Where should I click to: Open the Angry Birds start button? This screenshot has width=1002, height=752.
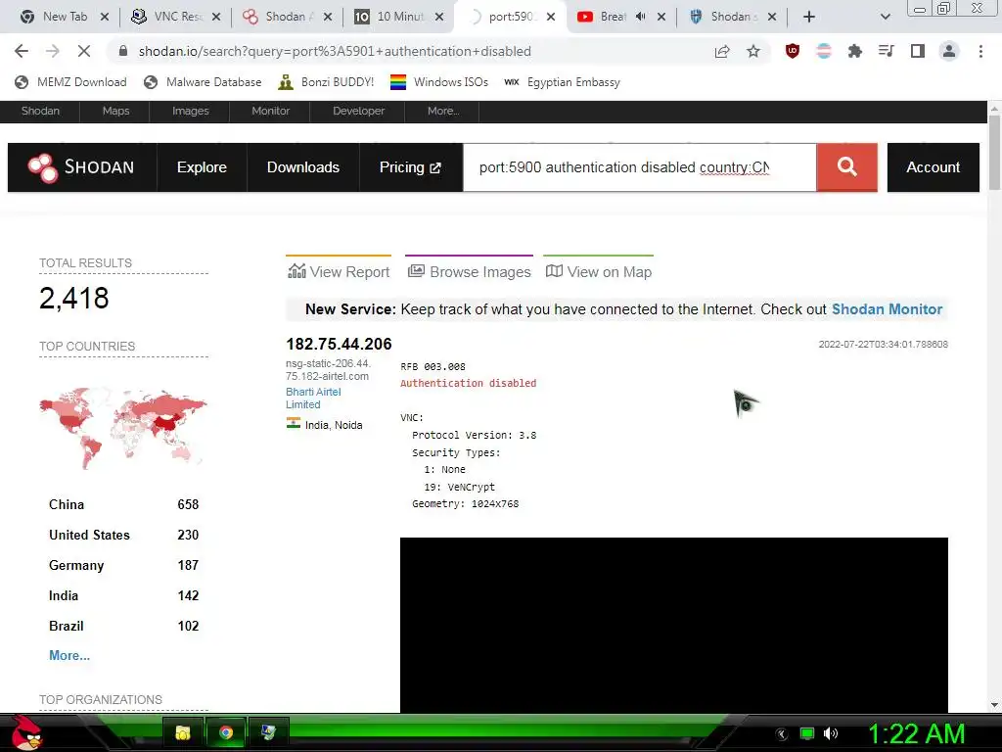click(x=28, y=732)
